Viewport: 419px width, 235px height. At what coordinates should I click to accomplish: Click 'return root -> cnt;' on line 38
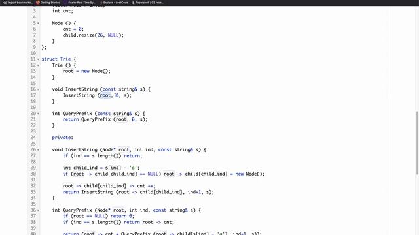point(149,222)
